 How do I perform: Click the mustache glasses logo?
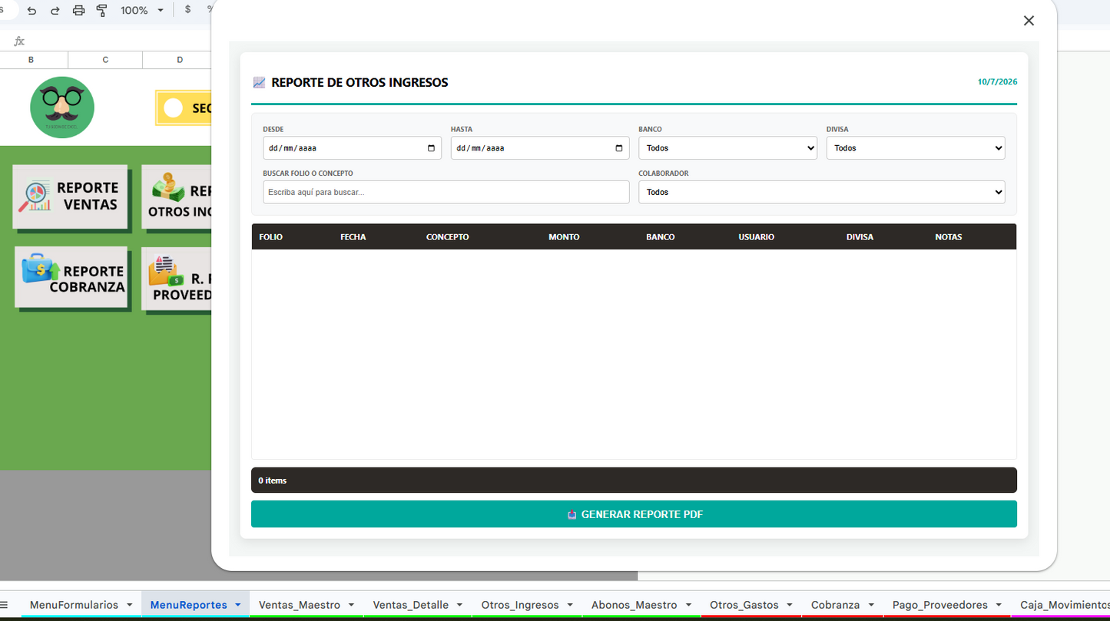click(62, 107)
